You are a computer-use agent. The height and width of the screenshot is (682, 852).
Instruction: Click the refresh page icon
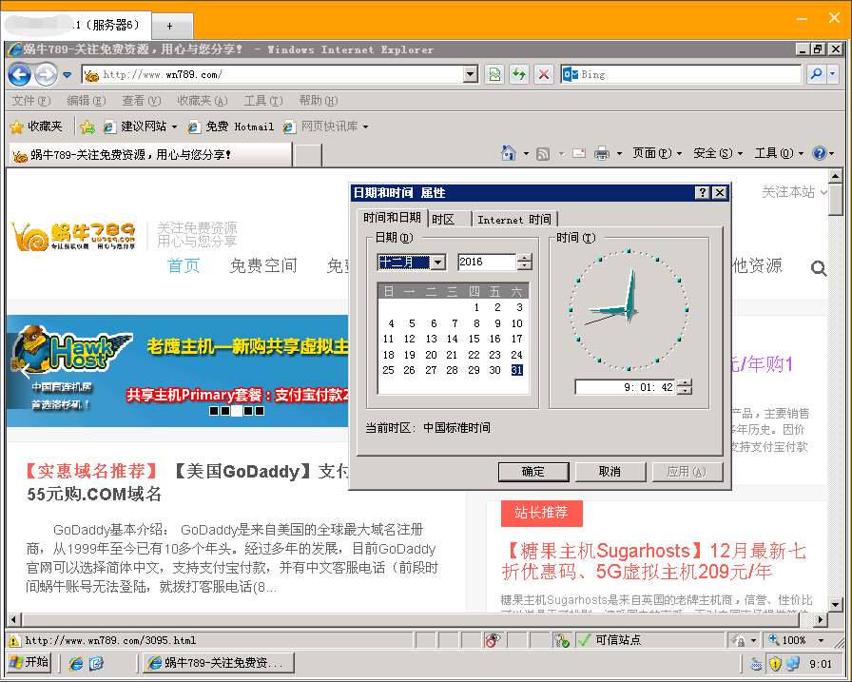[x=519, y=74]
